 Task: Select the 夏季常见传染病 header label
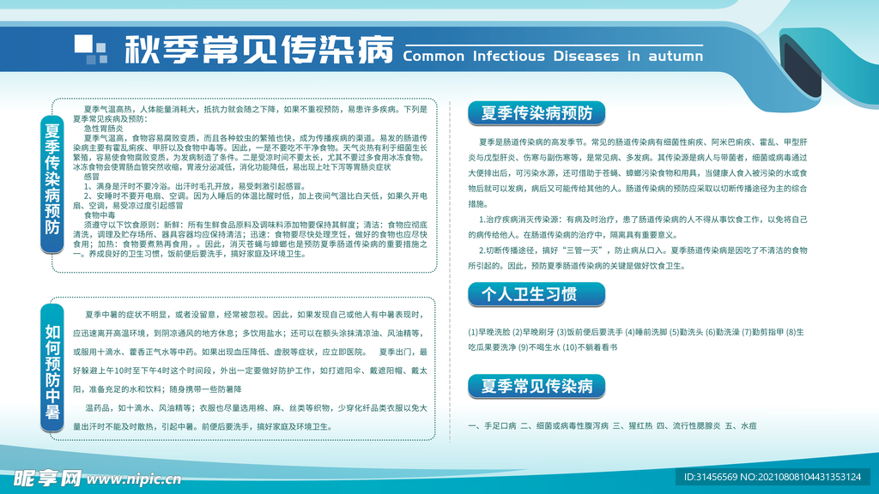[536, 386]
